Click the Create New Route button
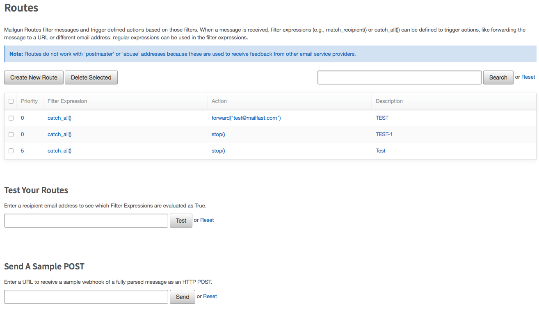Screen dimensions: 539x310 pos(34,77)
